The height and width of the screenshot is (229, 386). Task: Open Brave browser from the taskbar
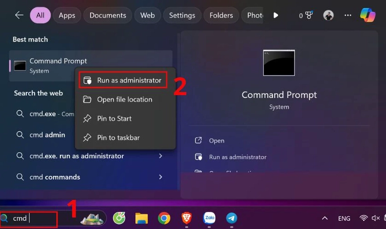pos(187,218)
